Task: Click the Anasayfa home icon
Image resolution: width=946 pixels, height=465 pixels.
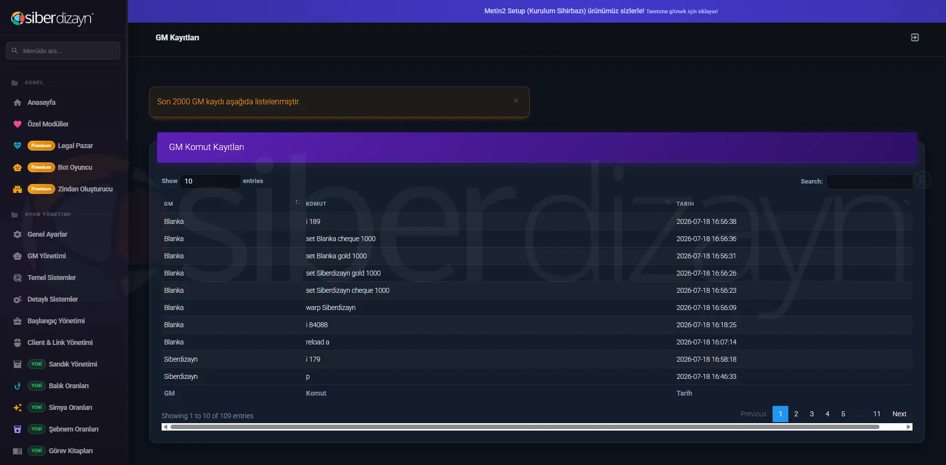Action: [17, 102]
